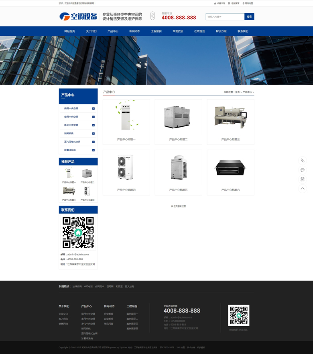Open the chat bubble icon on right
The image size is (313, 354).
click(x=303, y=170)
